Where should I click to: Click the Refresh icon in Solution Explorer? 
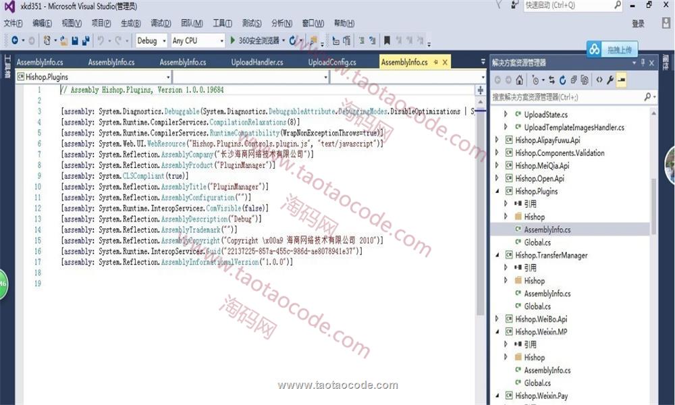(x=564, y=80)
